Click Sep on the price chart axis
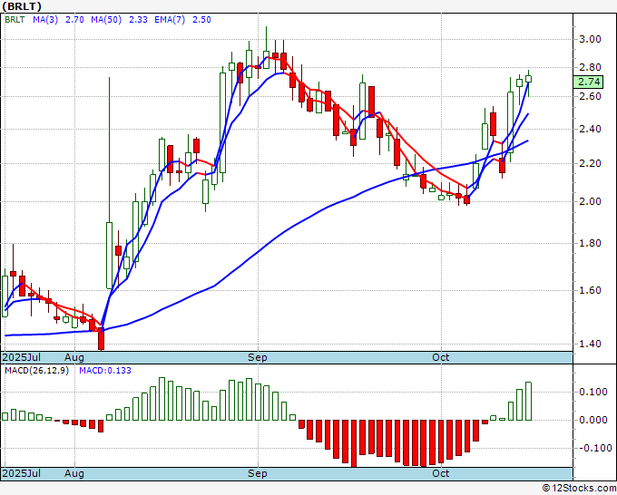Viewport: 617px width, 495px height. click(258, 357)
